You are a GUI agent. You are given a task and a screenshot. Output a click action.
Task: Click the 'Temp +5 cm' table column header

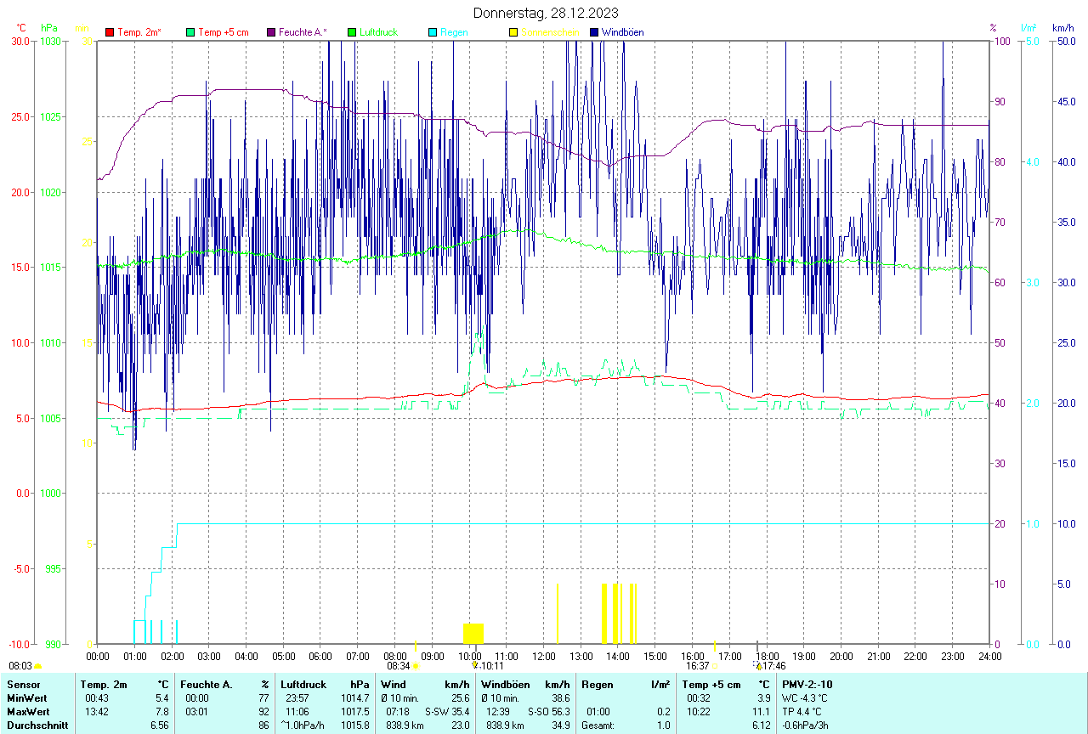711,684
